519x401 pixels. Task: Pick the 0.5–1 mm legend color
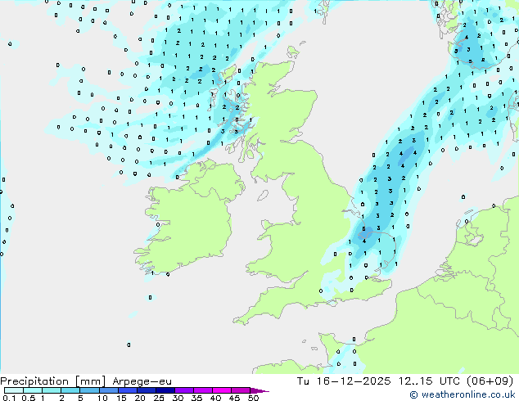[x=33, y=390]
